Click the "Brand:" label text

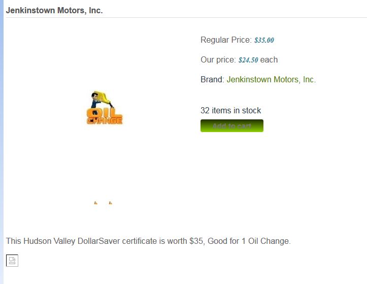(x=212, y=80)
